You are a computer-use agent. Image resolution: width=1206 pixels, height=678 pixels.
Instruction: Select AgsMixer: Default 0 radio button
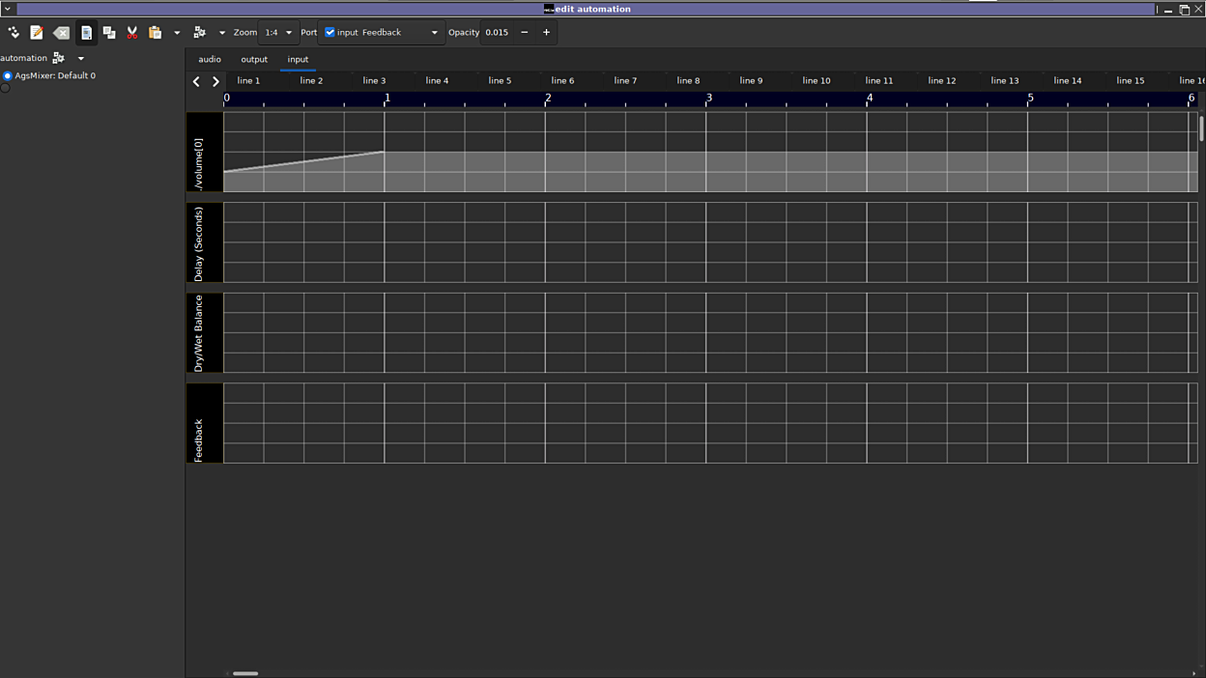click(7, 75)
